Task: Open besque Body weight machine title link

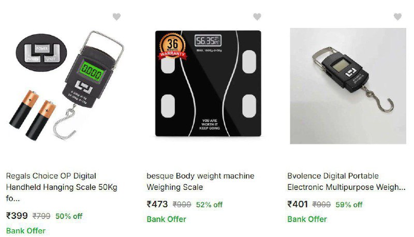Action: (200, 181)
